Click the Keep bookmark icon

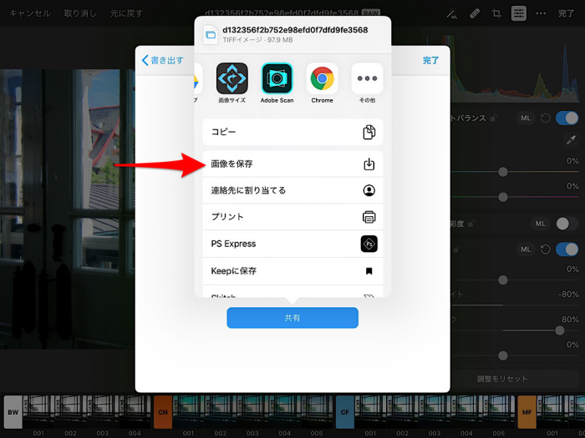pos(369,271)
